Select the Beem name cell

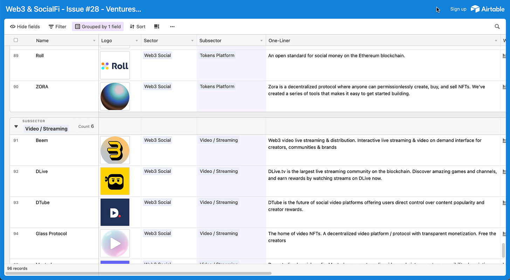(54, 150)
